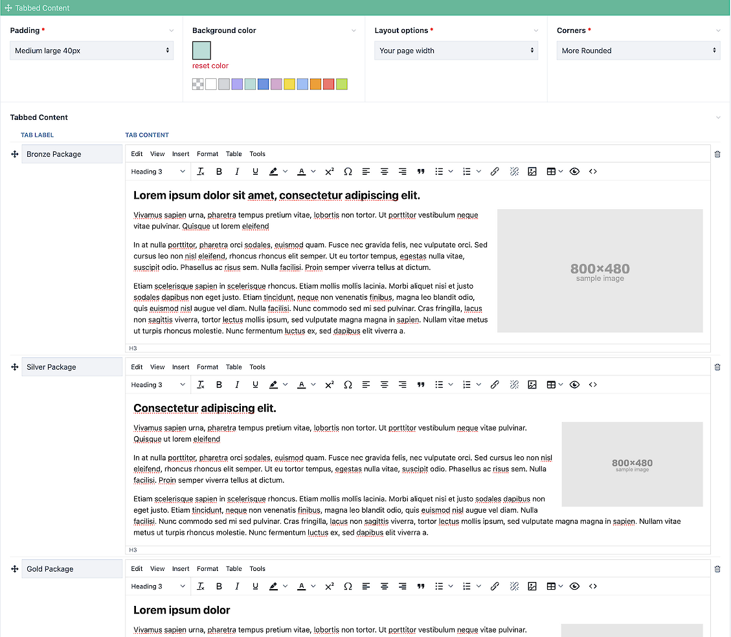
Task: Click the 'reset color' link
Action: click(x=210, y=66)
